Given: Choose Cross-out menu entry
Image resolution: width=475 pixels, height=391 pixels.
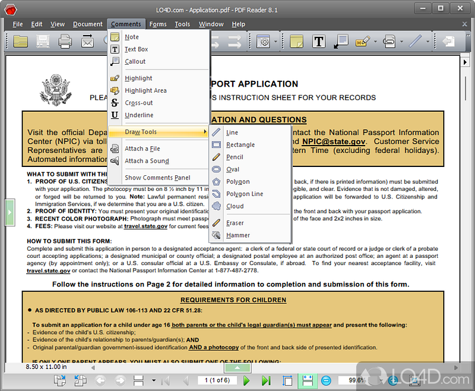Looking at the screenshot, I should tap(159, 103).
